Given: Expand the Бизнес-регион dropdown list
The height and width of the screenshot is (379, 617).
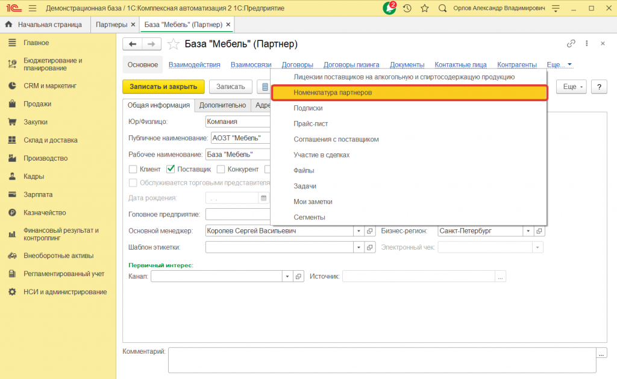Looking at the screenshot, I should point(528,231).
